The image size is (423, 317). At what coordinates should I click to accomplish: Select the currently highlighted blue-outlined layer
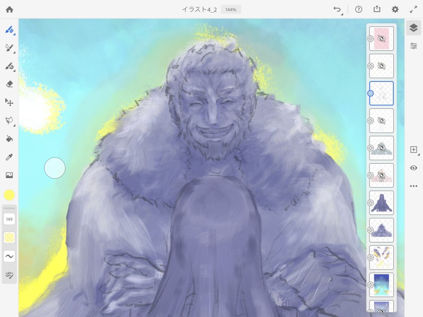[381, 94]
